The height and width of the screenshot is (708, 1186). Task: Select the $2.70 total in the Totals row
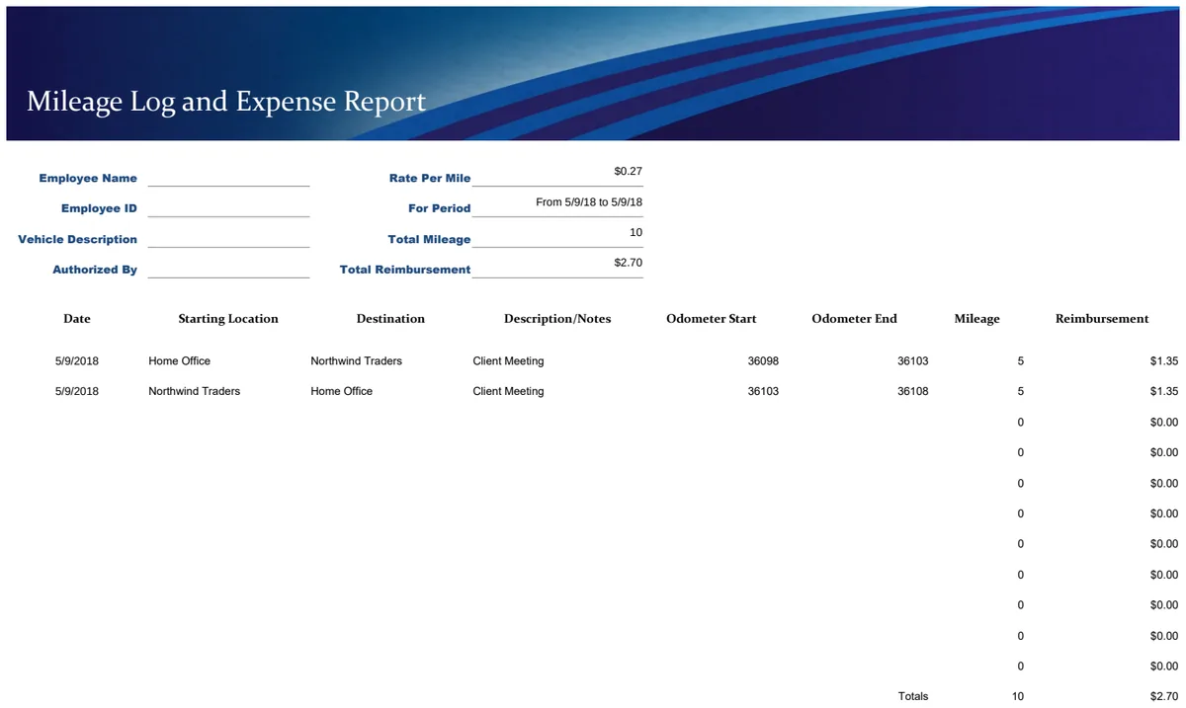[x=1164, y=696]
